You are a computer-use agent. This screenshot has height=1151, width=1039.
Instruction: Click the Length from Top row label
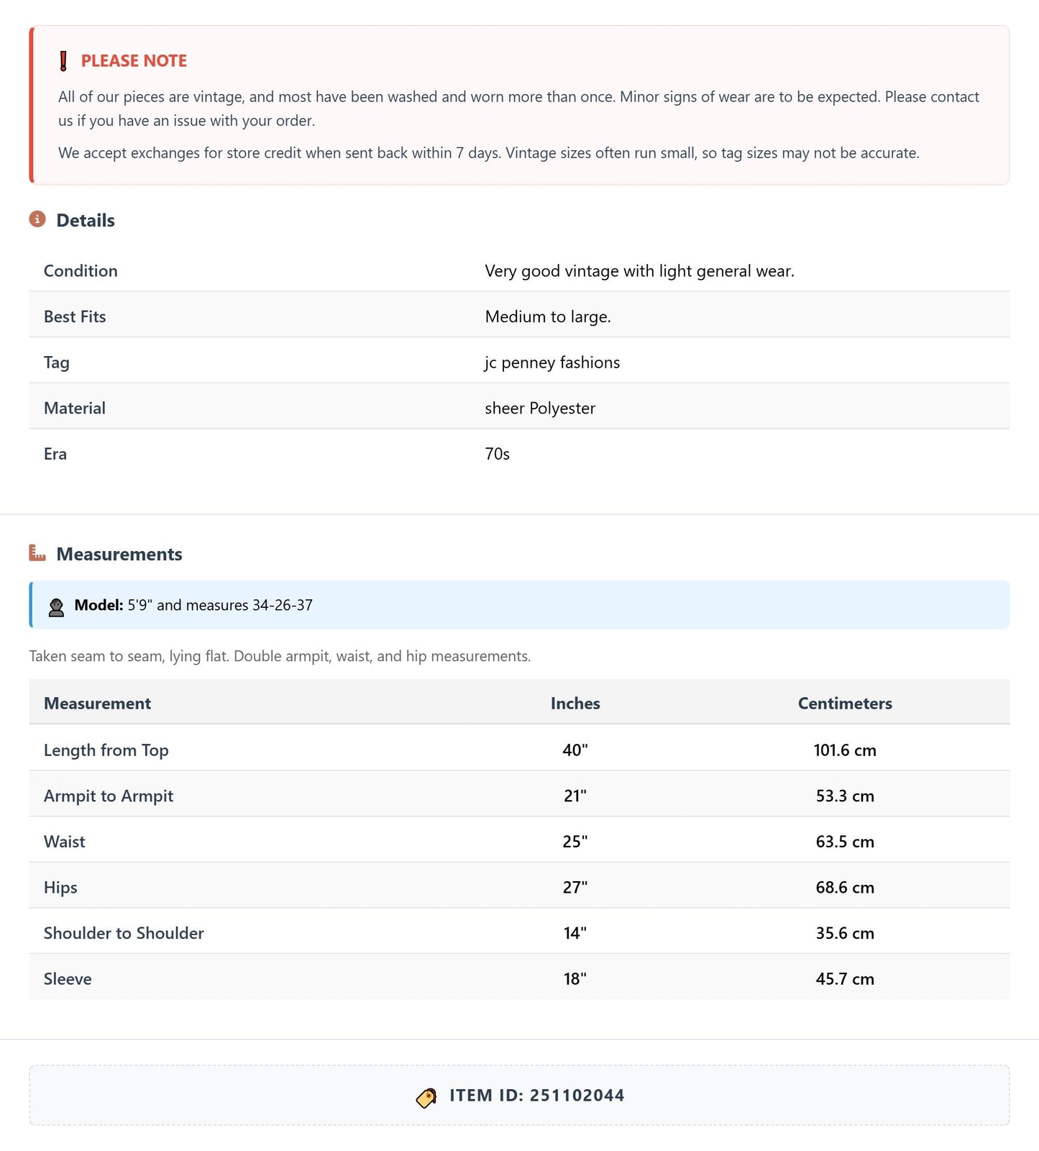(106, 750)
